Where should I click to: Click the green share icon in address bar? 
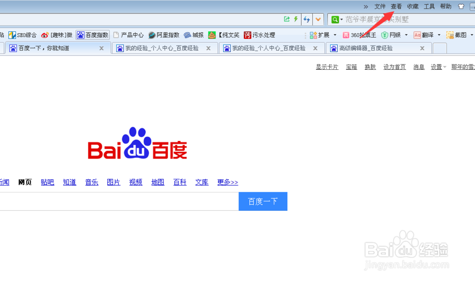click(286, 19)
